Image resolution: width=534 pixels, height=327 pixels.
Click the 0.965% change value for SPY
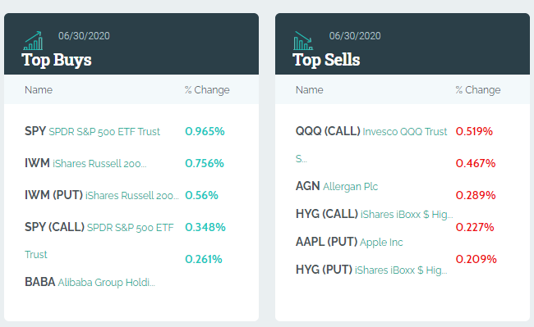[x=205, y=131]
